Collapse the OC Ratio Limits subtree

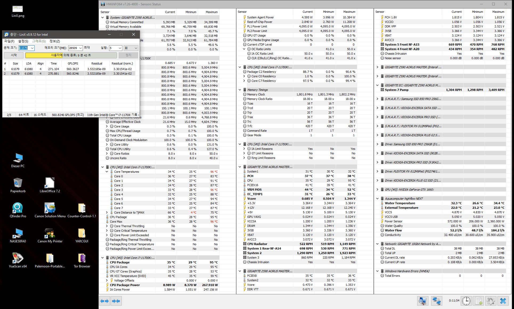point(244,49)
